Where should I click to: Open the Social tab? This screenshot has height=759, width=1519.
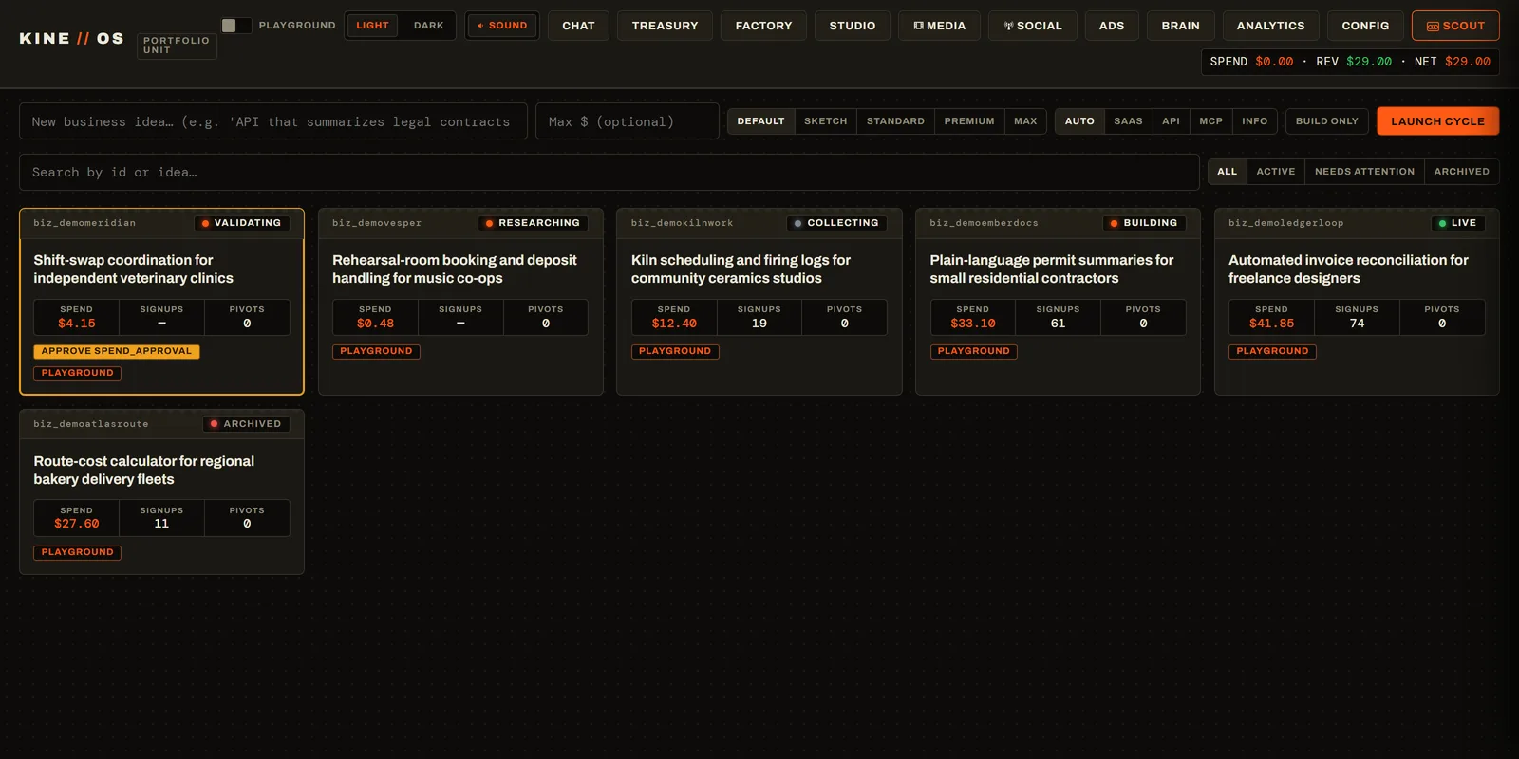[1033, 26]
